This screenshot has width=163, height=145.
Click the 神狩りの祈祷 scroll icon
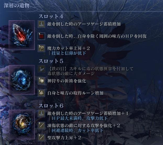point(41,81)
